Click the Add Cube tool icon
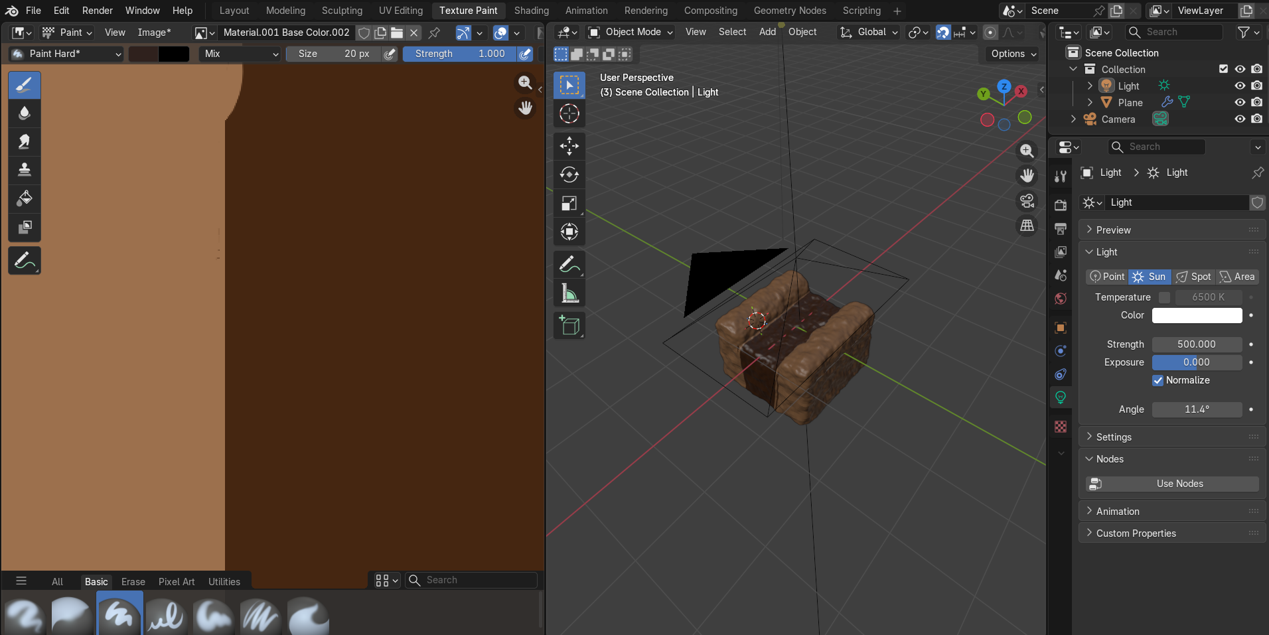This screenshot has width=1269, height=635. tap(569, 325)
